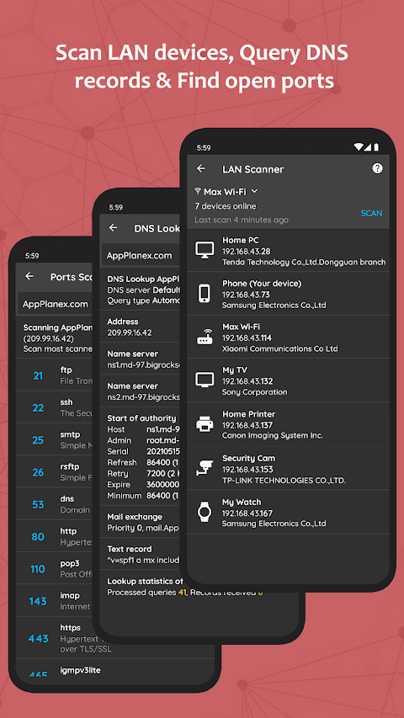
Task: Go back from Ports Scanner screen
Action: (x=29, y=276)
